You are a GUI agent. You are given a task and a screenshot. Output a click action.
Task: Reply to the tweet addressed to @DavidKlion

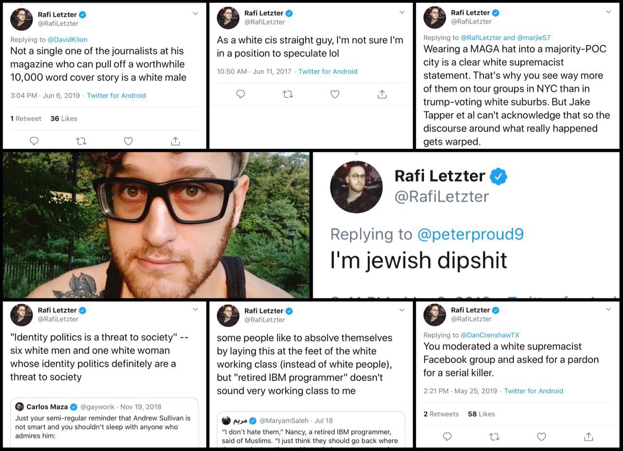pyautogui.click(x=34, y=141)
